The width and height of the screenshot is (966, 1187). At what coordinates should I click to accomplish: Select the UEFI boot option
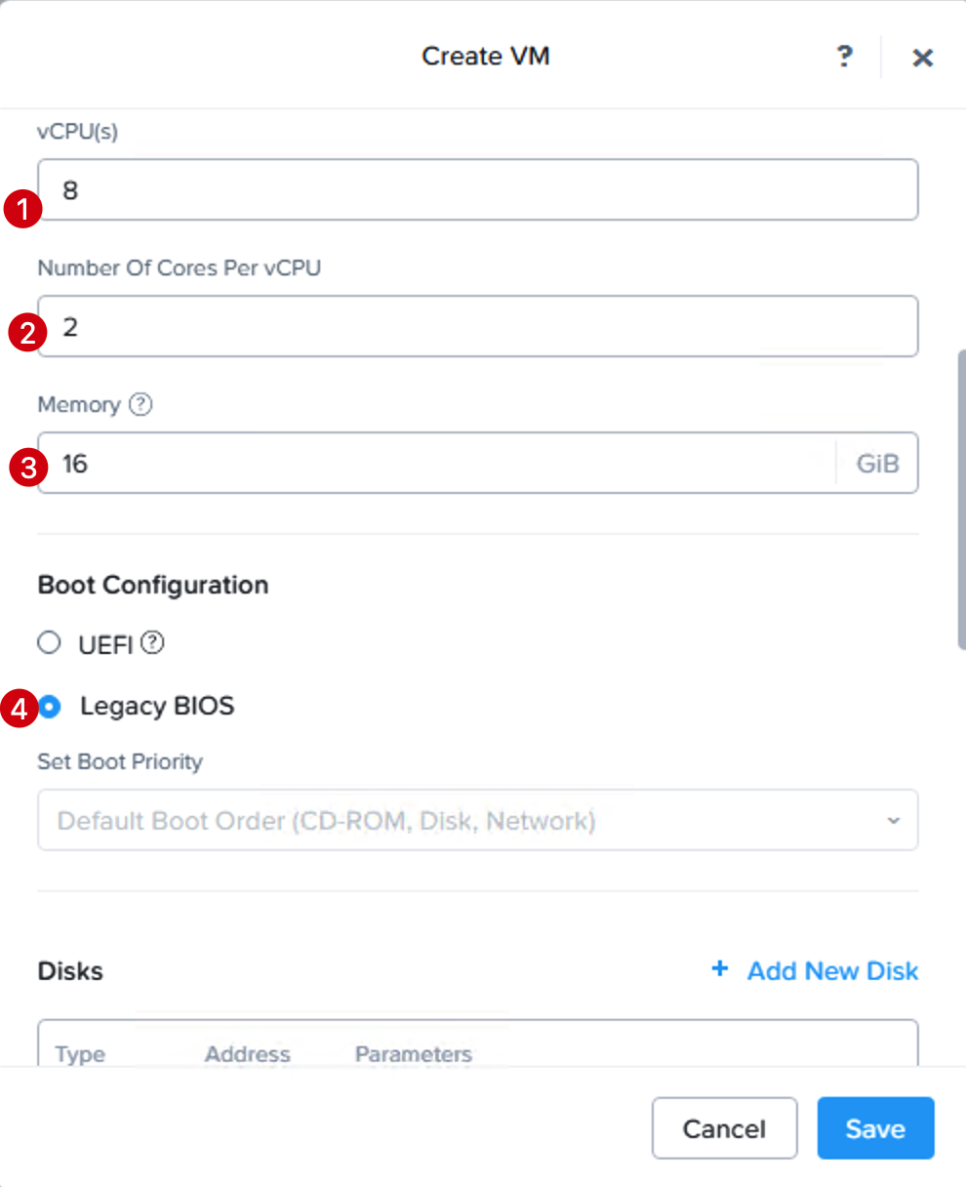pos(49,643)
